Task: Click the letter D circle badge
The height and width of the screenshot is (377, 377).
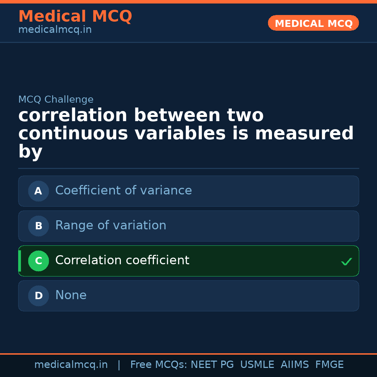Action: pos(38,296)
